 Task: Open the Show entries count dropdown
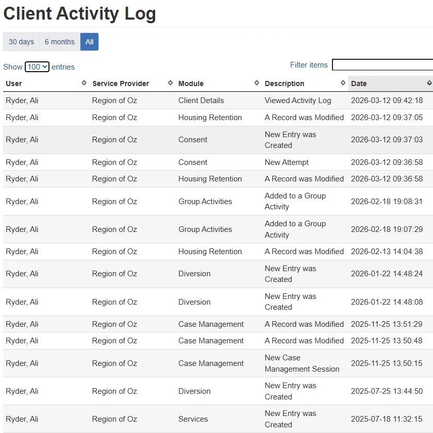coord(37,67)
